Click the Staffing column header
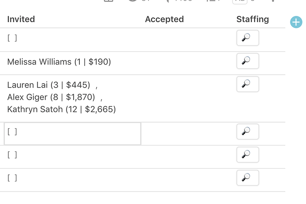Screen dimensions: 306x204 click(x=252, y=19)
